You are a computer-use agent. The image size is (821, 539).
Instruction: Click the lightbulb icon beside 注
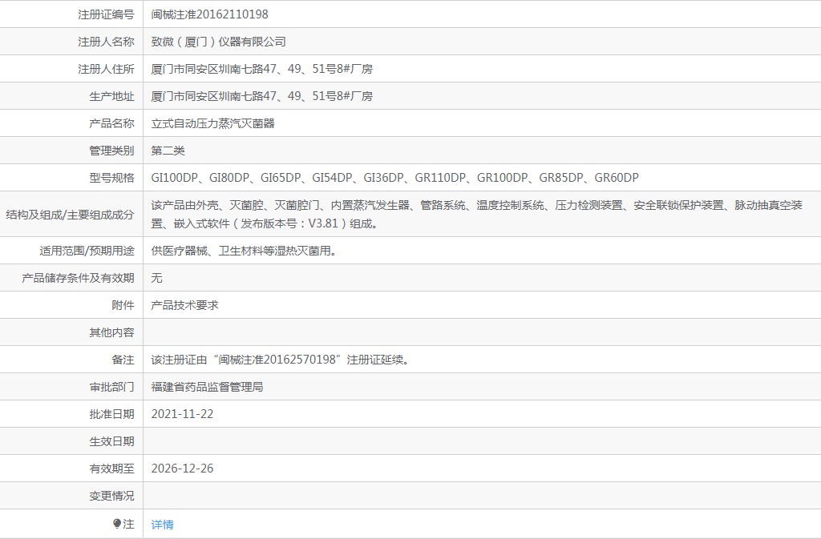coord(117,524)
